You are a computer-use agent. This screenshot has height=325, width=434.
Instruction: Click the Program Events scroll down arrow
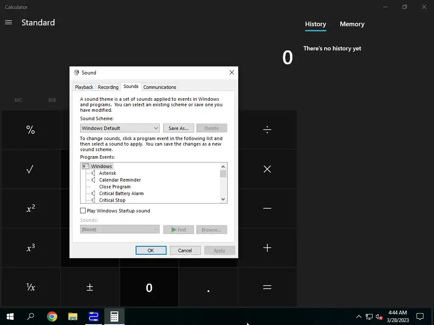pyautogui.click(x=223, y=199)
